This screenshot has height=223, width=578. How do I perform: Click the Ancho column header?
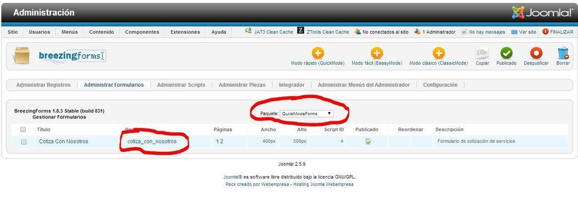[268, 130]
